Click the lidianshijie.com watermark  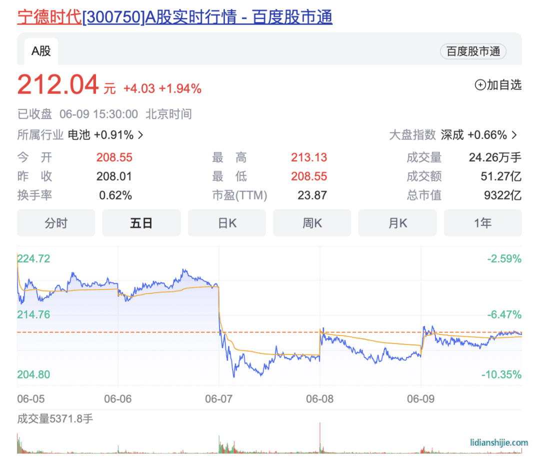coord(498,442)
